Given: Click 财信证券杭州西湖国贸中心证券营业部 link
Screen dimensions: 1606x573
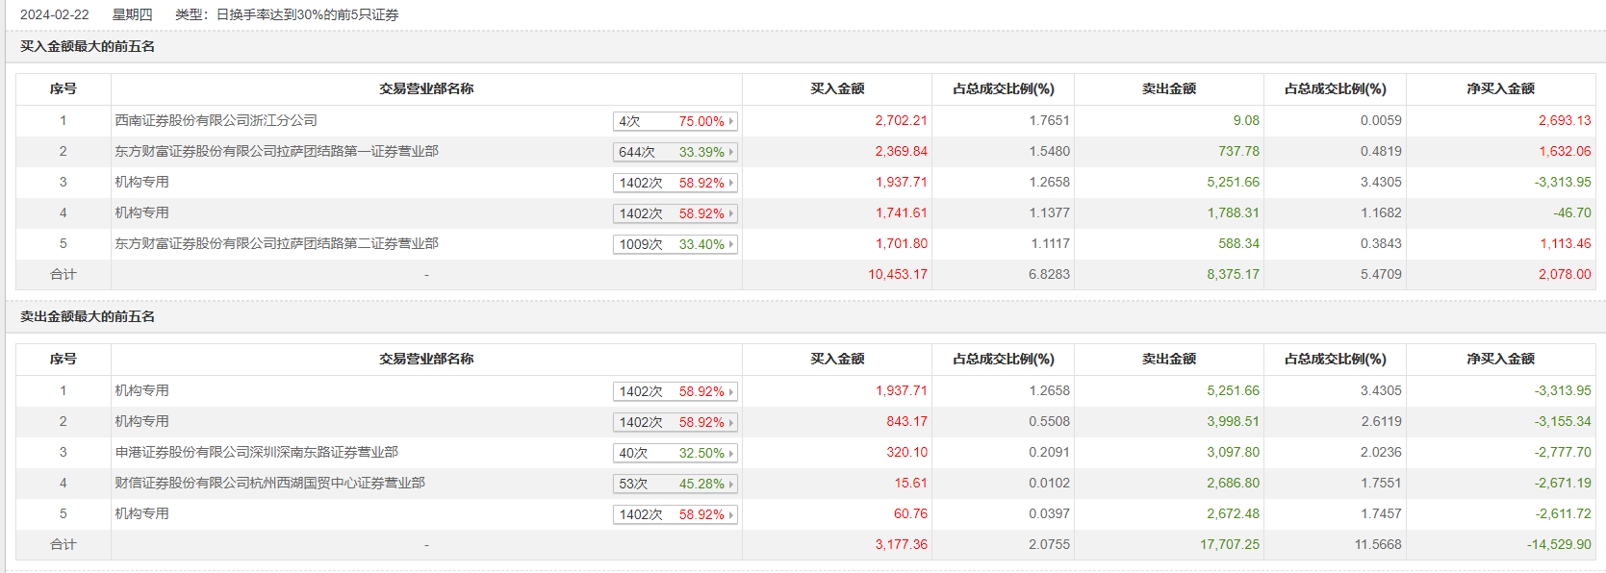Looking at the screenshot, I should click(x=269, y=483).
